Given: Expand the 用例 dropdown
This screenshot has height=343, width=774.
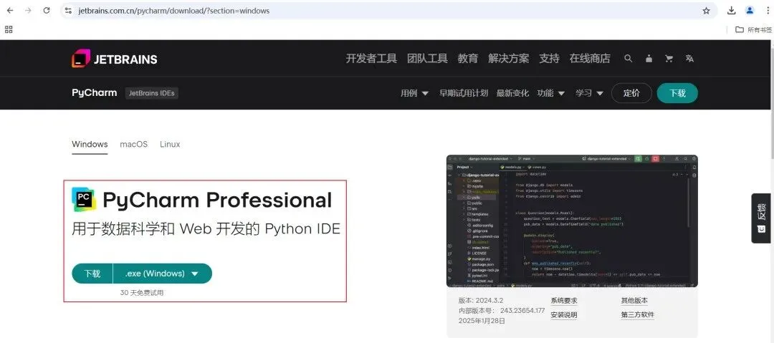Looking at the screenshot, I should point(415,93).
